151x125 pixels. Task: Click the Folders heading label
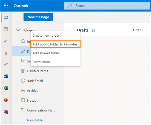[x=28, y=30]
